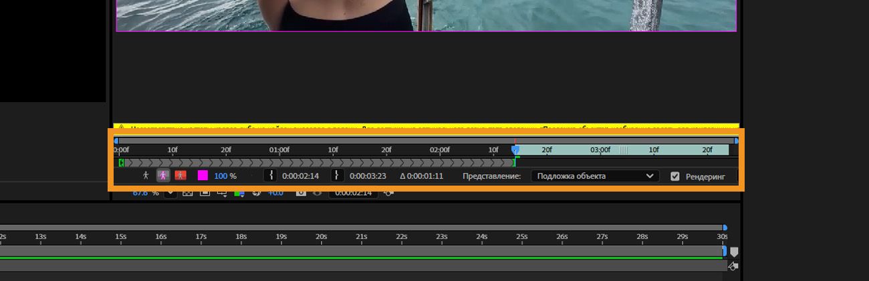Open the Представление dropdown showing Подложка объекта

[x=595, y=176]
